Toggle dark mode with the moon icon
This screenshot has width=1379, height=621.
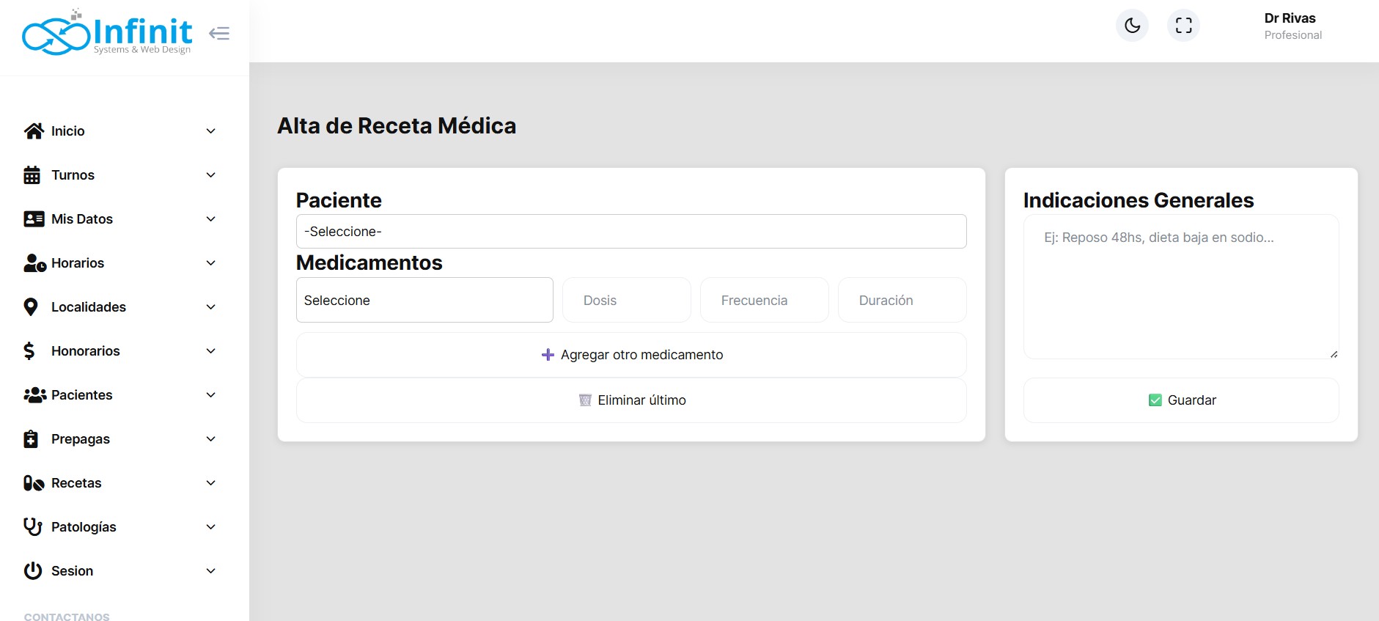coord(1132,26)
